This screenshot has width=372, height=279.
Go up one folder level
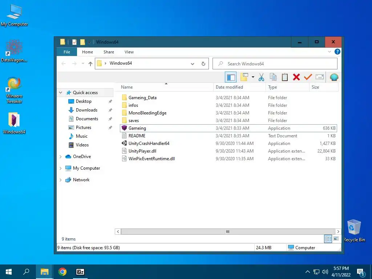90,64
